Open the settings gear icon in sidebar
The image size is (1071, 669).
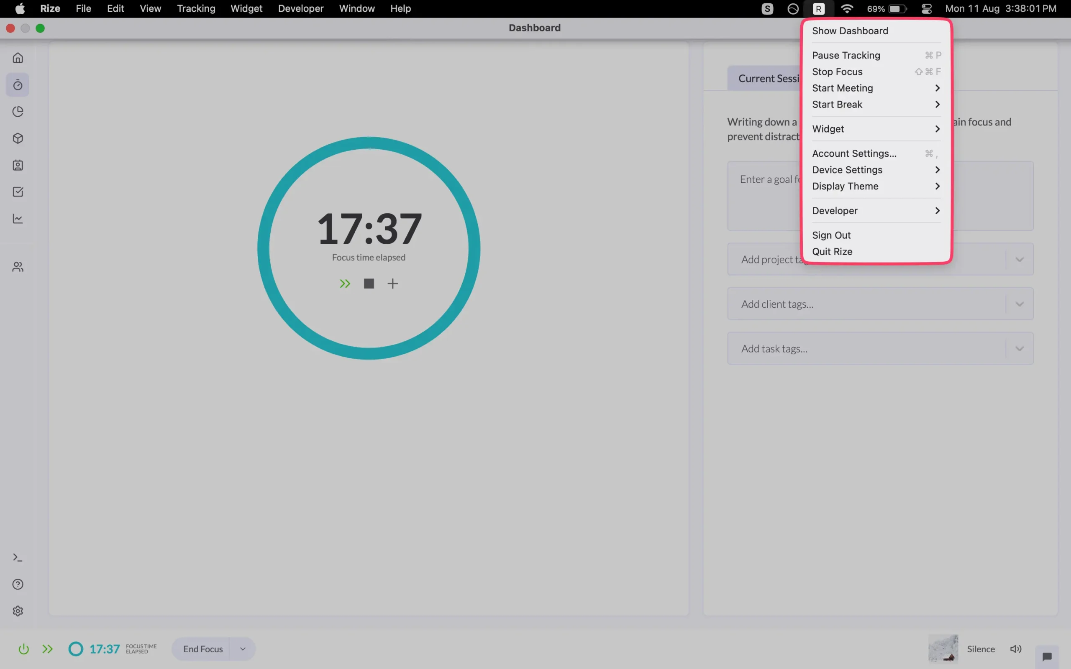(x=18, y=611)
